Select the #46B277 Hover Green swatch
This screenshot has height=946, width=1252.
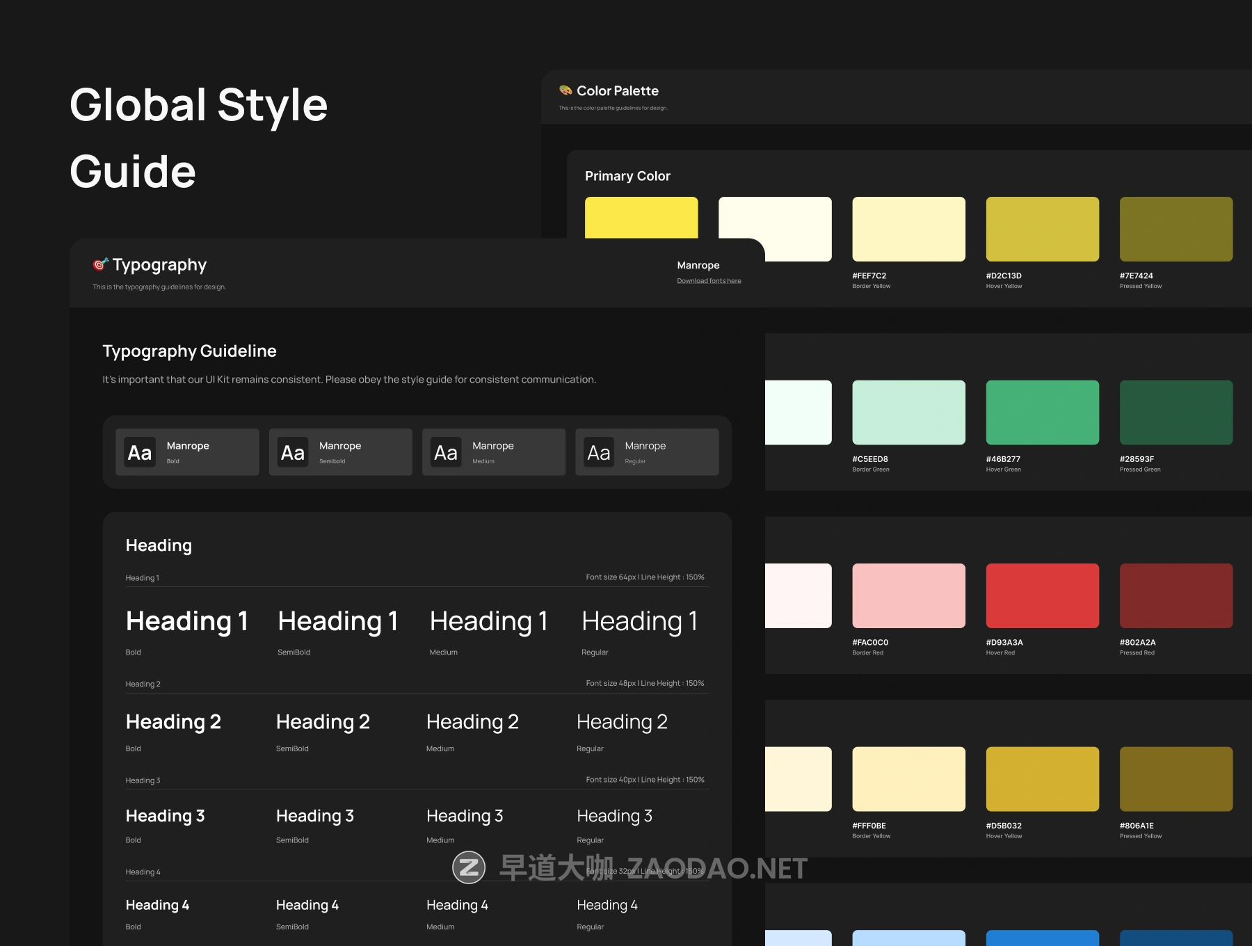pyautogui.click(x=1042, y=412)
